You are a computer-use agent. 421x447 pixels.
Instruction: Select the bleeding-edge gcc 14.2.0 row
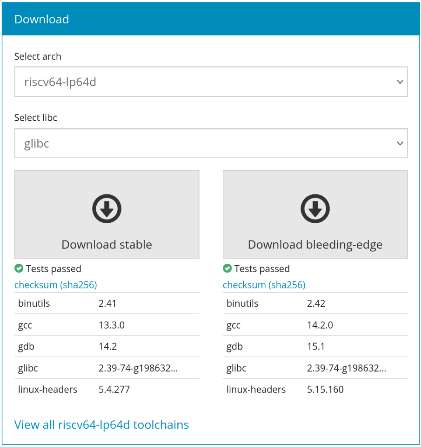pos(315,325)
